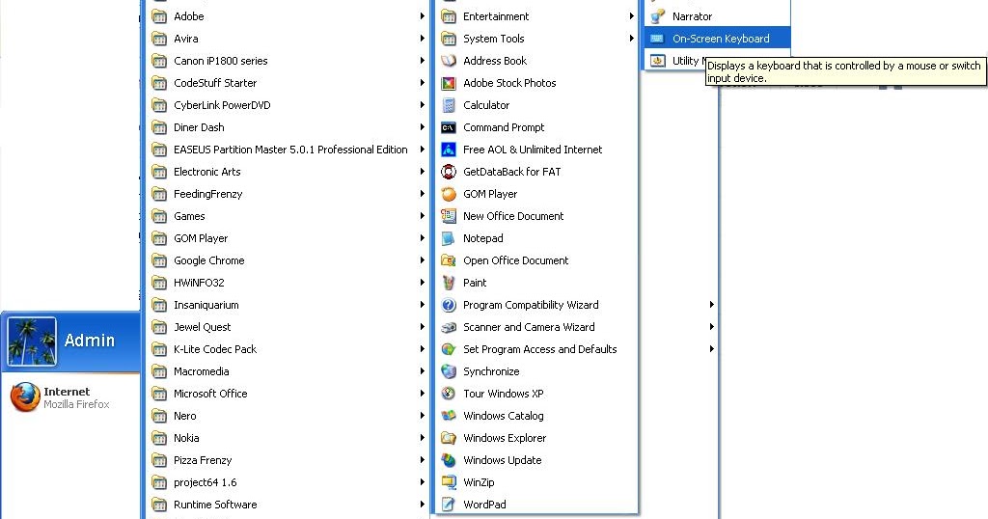This screenshot has height=519, width=988.
Task: Expand the K-Lite Codec Pack submenu arrow
Action: coord(423,349)
